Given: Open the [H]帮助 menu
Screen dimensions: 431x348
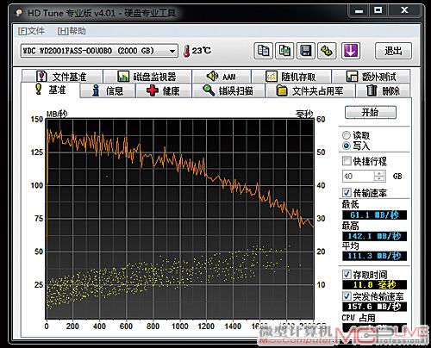Looking at the screenshot, I should (x=72, y=31).
